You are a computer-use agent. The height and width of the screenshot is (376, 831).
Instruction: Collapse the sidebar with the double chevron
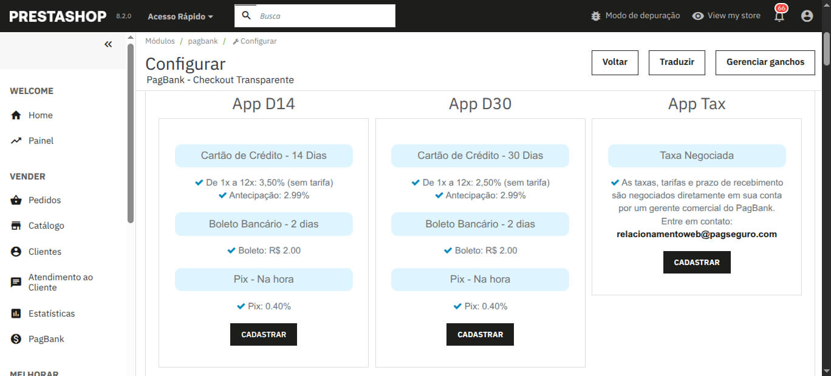pyautogui.click(x=108, y=44)
